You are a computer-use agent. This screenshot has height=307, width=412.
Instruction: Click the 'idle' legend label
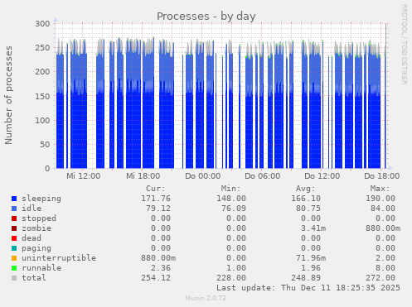32,209
